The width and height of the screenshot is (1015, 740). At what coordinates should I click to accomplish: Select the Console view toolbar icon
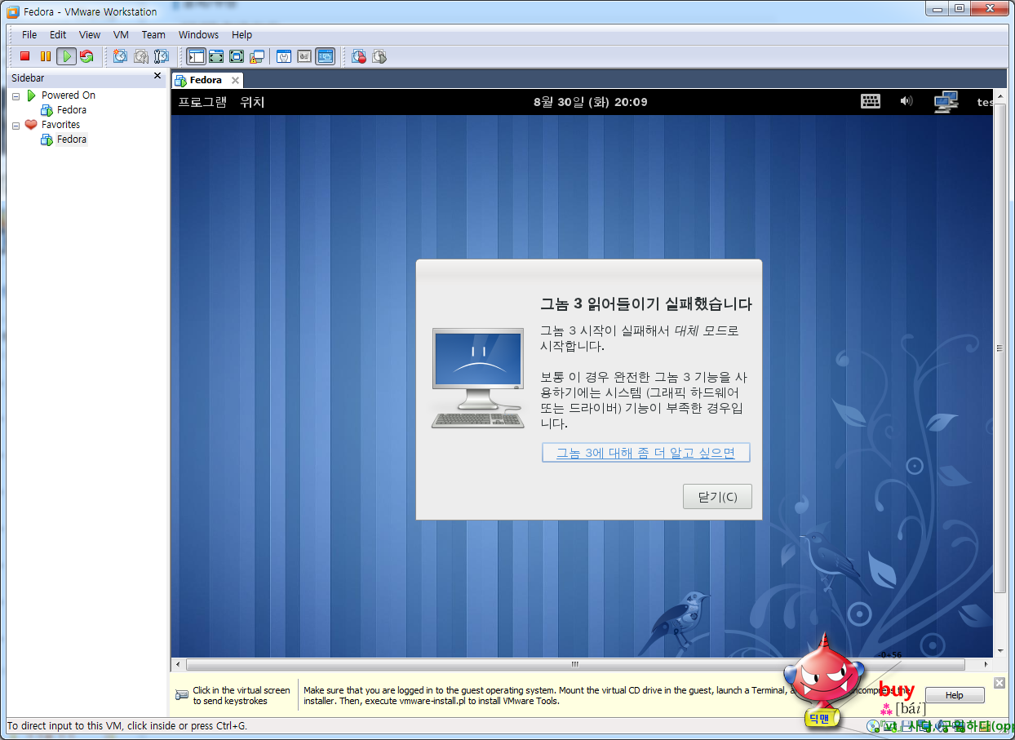pyautogui.click(x=326, y=56)
